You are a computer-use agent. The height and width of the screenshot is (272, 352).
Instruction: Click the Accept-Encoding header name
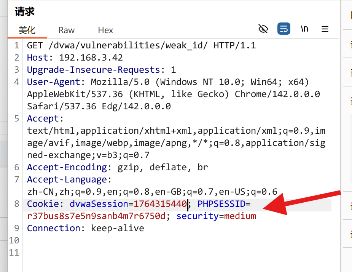[x=67, y=168]
